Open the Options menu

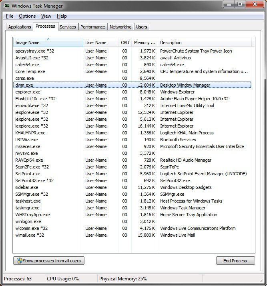pyautogui.click(x=27, y=16)
